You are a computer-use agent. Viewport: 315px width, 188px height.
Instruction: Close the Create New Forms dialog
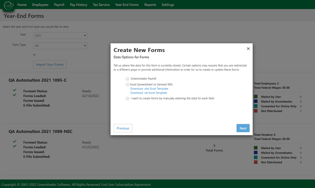(248, 49)
